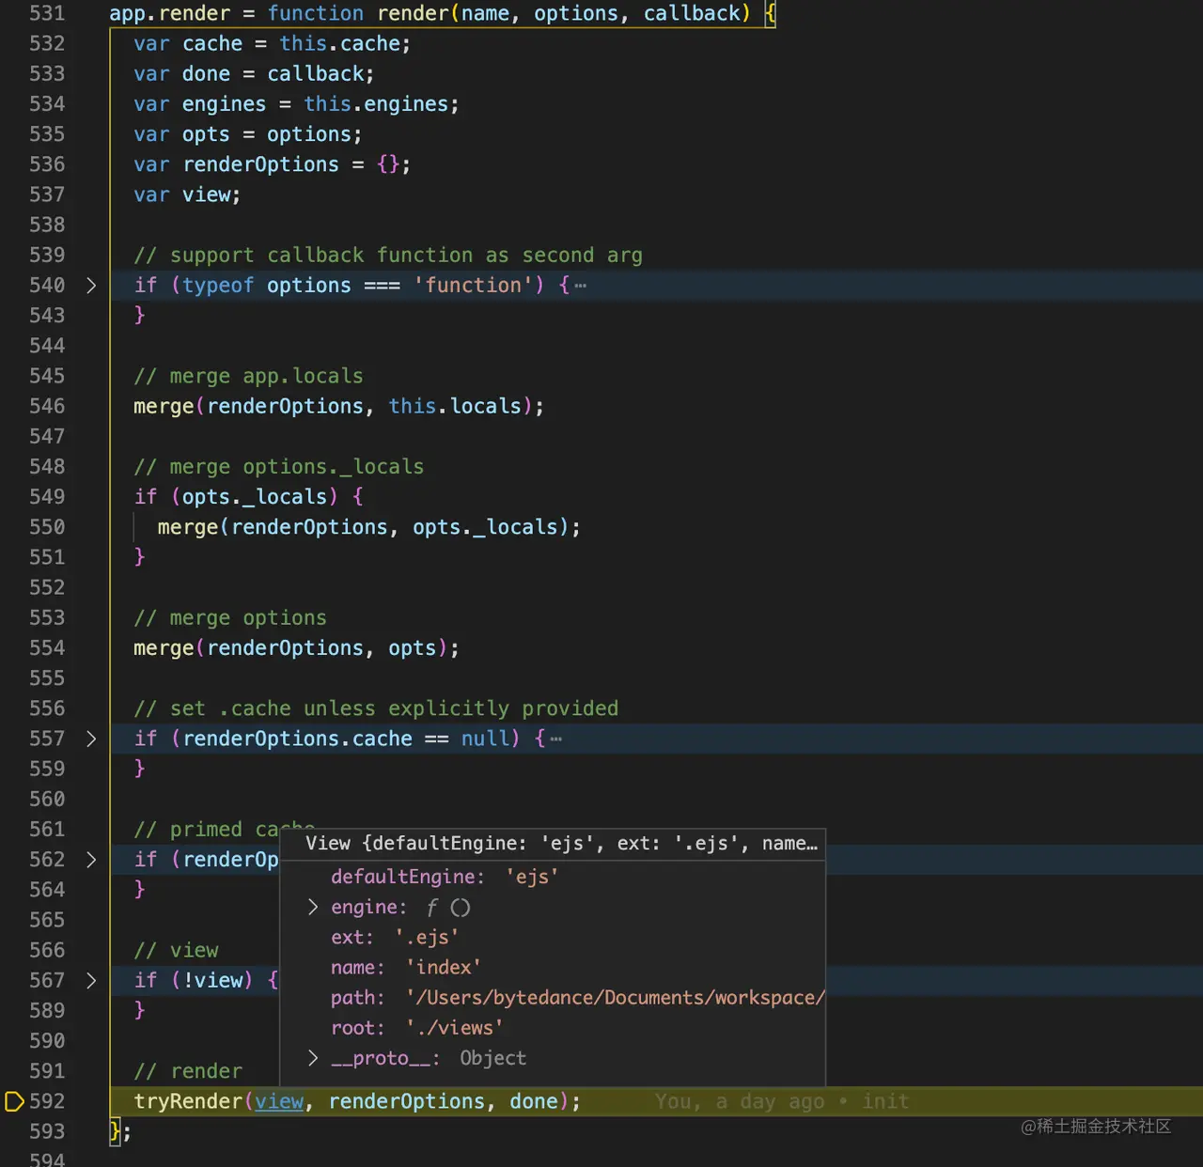Click renderOptions argument in tryRender call
1203x1167 pixels.
pyautogui.click(x=406, y=1101)
